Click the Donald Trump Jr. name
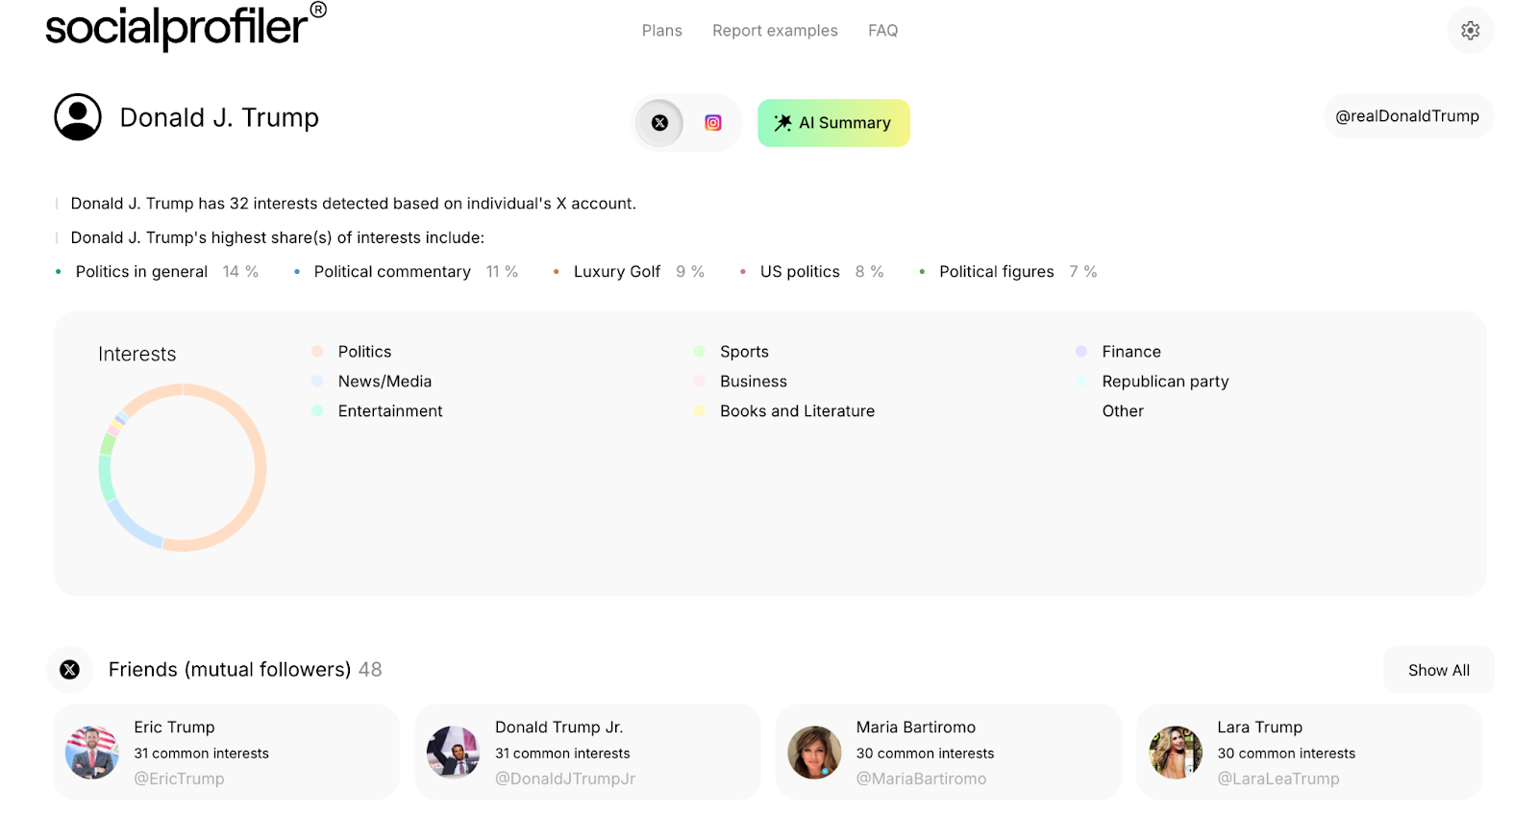The width and height of the screenshot is (1538, 816). click(x=559, y=728)
